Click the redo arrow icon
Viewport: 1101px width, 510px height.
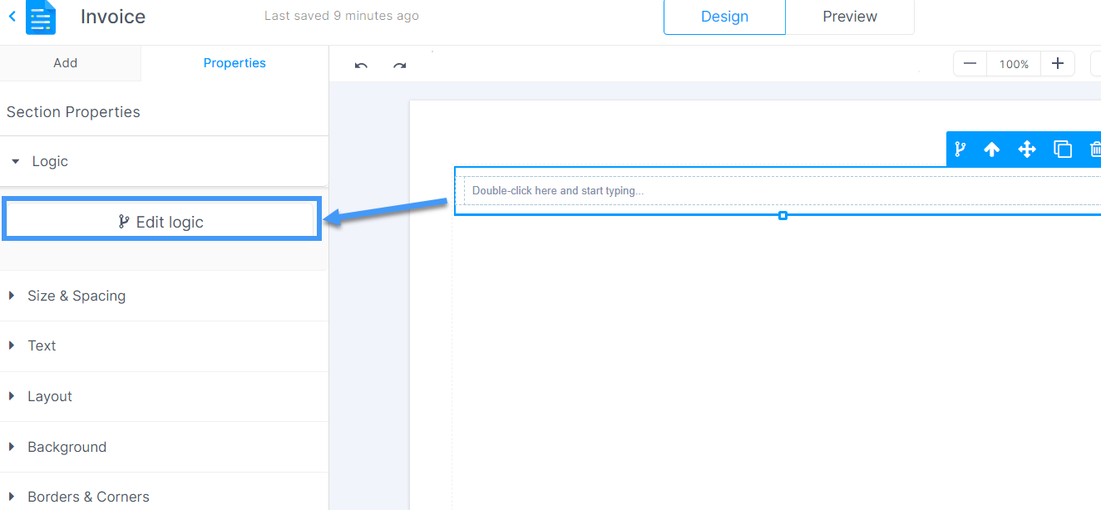[x=400, y=65]
